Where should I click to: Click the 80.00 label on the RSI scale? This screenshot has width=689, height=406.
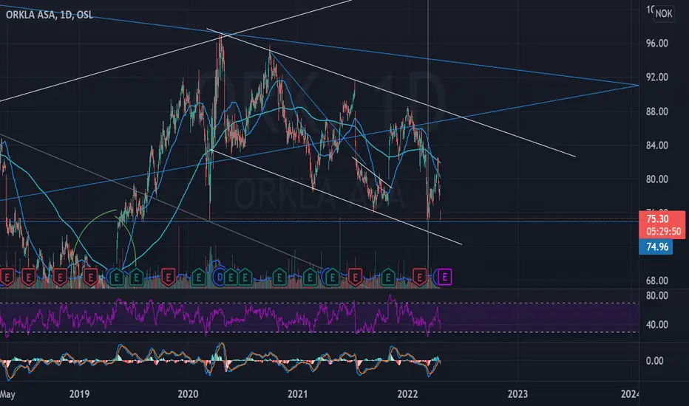657,295
